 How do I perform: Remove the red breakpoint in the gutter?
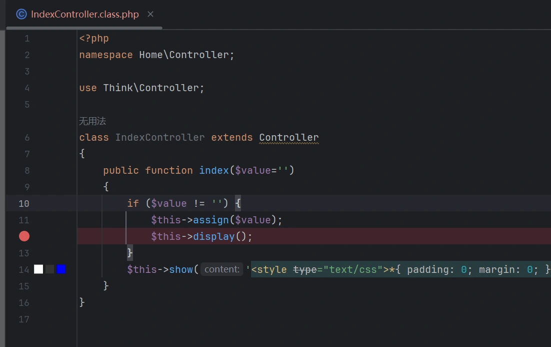(x=24, y=236)
